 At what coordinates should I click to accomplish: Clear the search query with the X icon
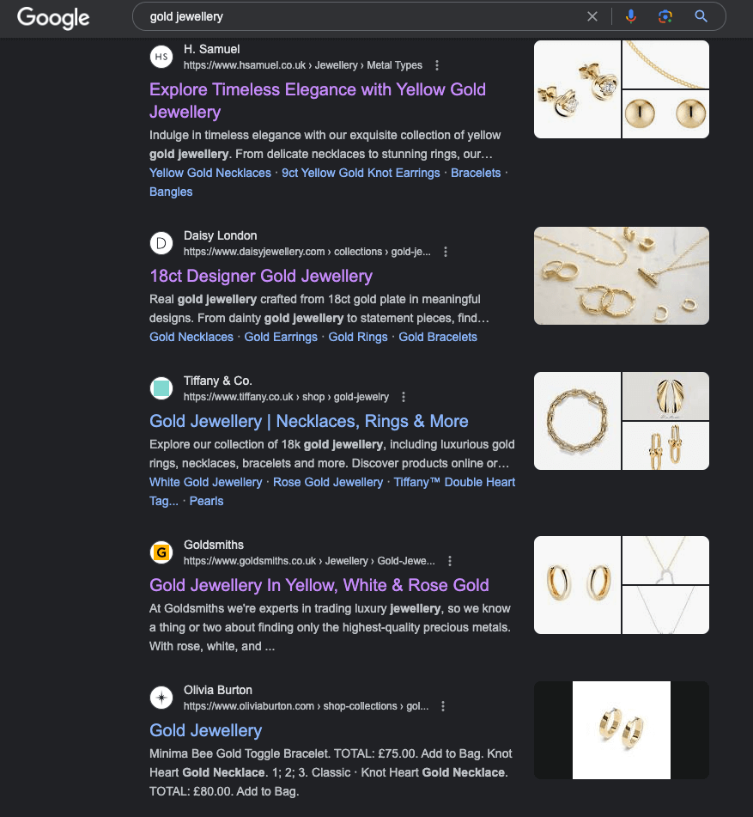(x=592, y=16)
